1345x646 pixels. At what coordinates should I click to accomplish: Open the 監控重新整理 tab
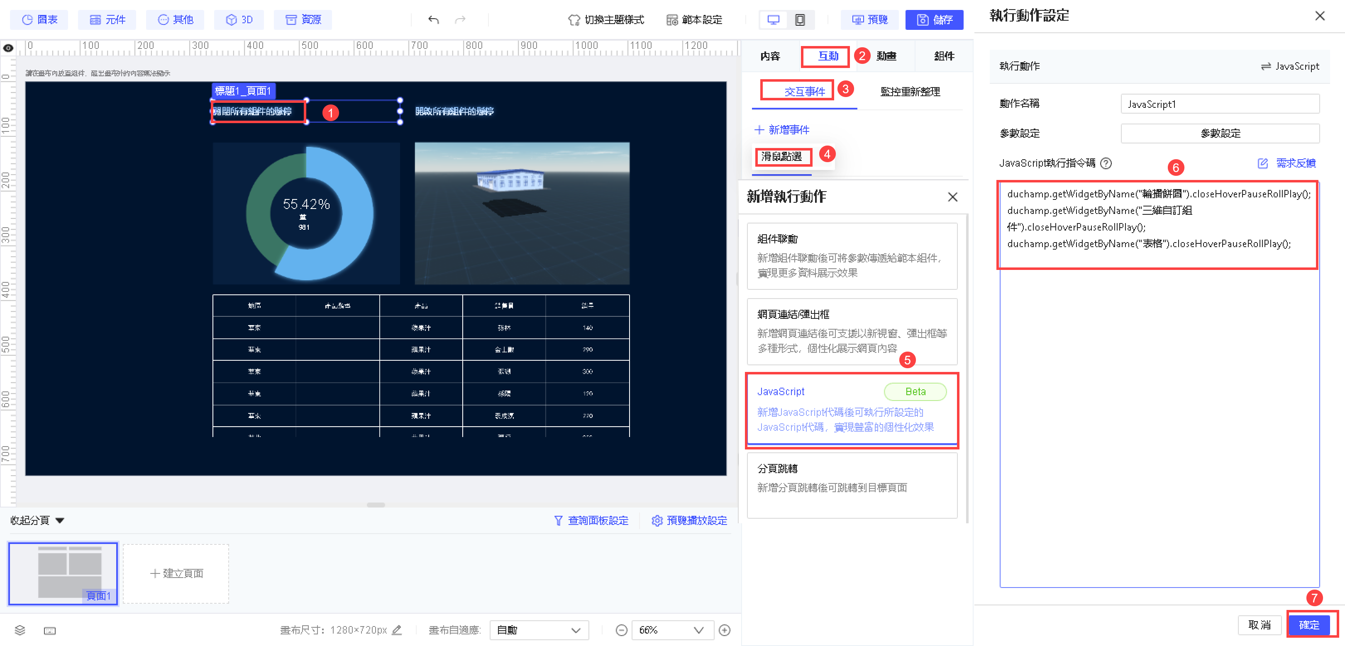tap(910, 92)
